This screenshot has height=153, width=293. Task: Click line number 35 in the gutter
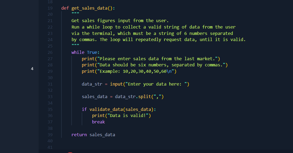coord(50,109)
